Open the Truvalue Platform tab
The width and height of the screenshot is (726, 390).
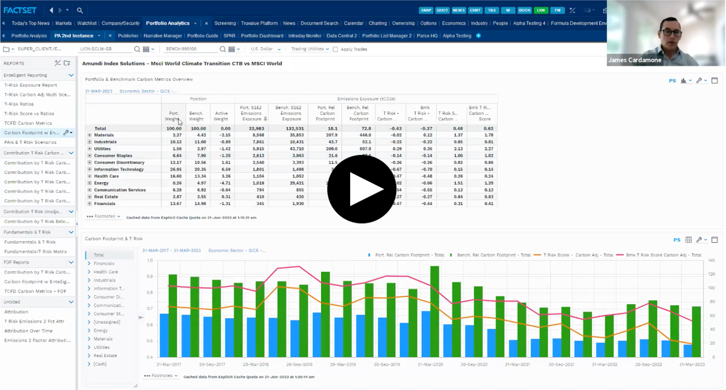click(259, 23)
